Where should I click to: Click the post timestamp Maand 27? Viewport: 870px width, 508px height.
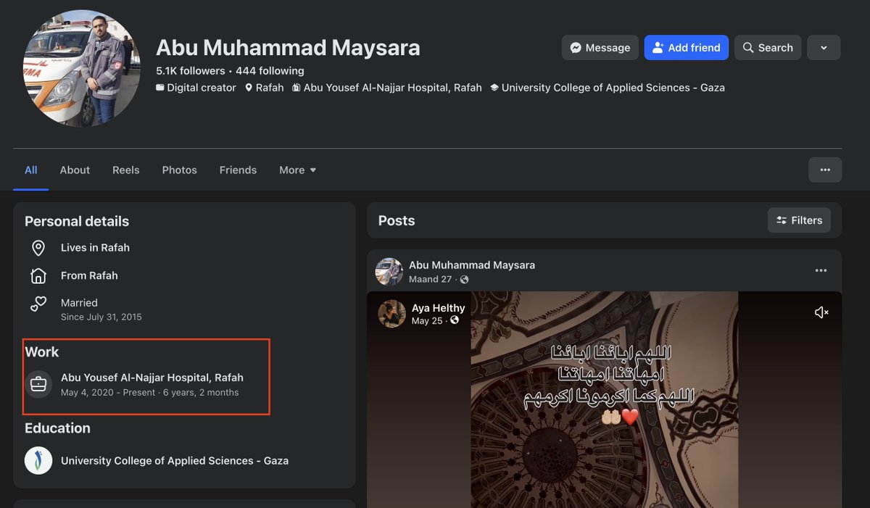click(x=430, y=279)
